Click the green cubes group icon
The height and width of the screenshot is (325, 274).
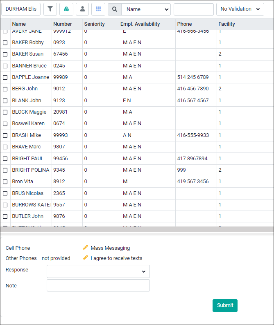[x=66, y=9]
